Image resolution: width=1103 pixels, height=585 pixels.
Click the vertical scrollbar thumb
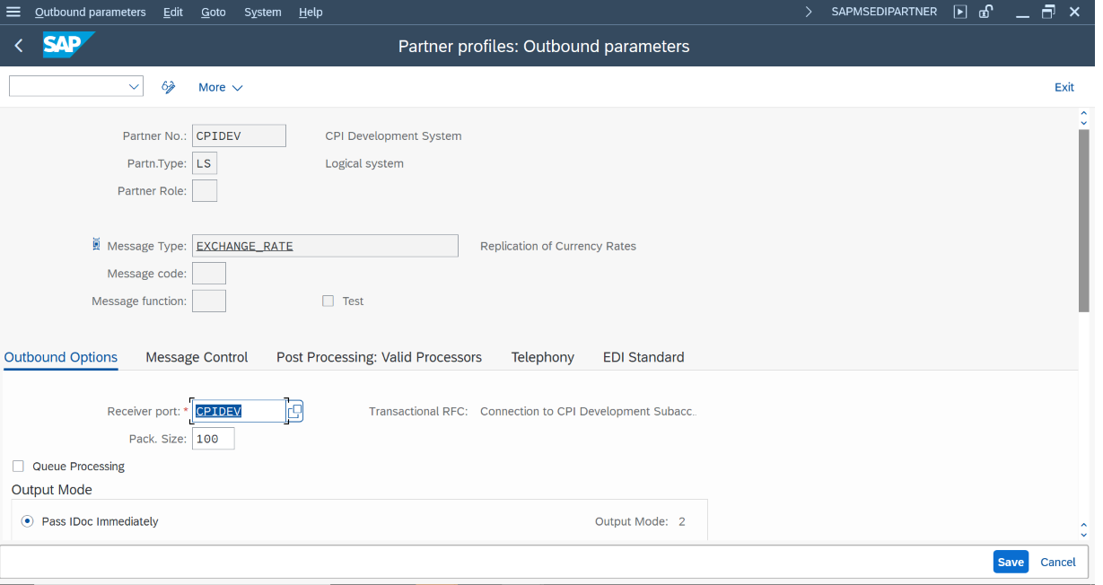pos(1083,220)
